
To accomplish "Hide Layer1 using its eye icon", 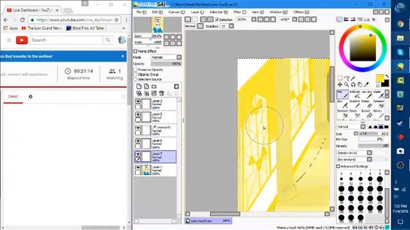I will click(138, 167).
